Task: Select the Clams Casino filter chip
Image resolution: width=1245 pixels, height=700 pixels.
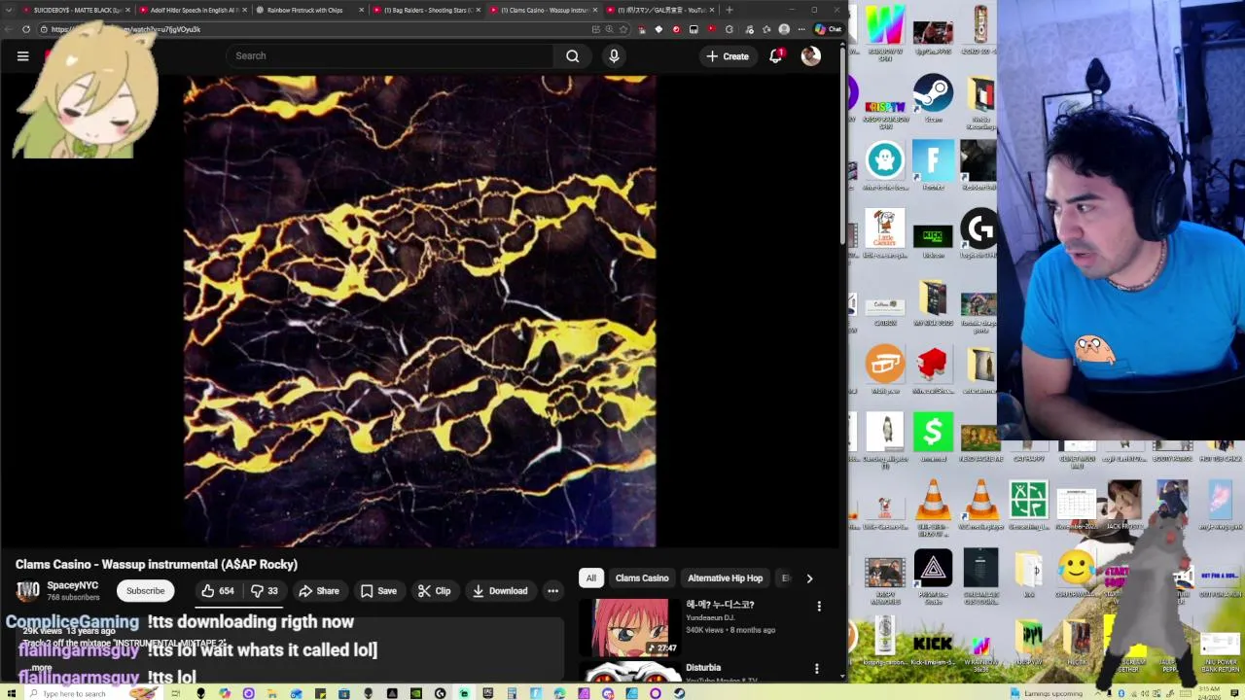Action: [x=642, y=577]
